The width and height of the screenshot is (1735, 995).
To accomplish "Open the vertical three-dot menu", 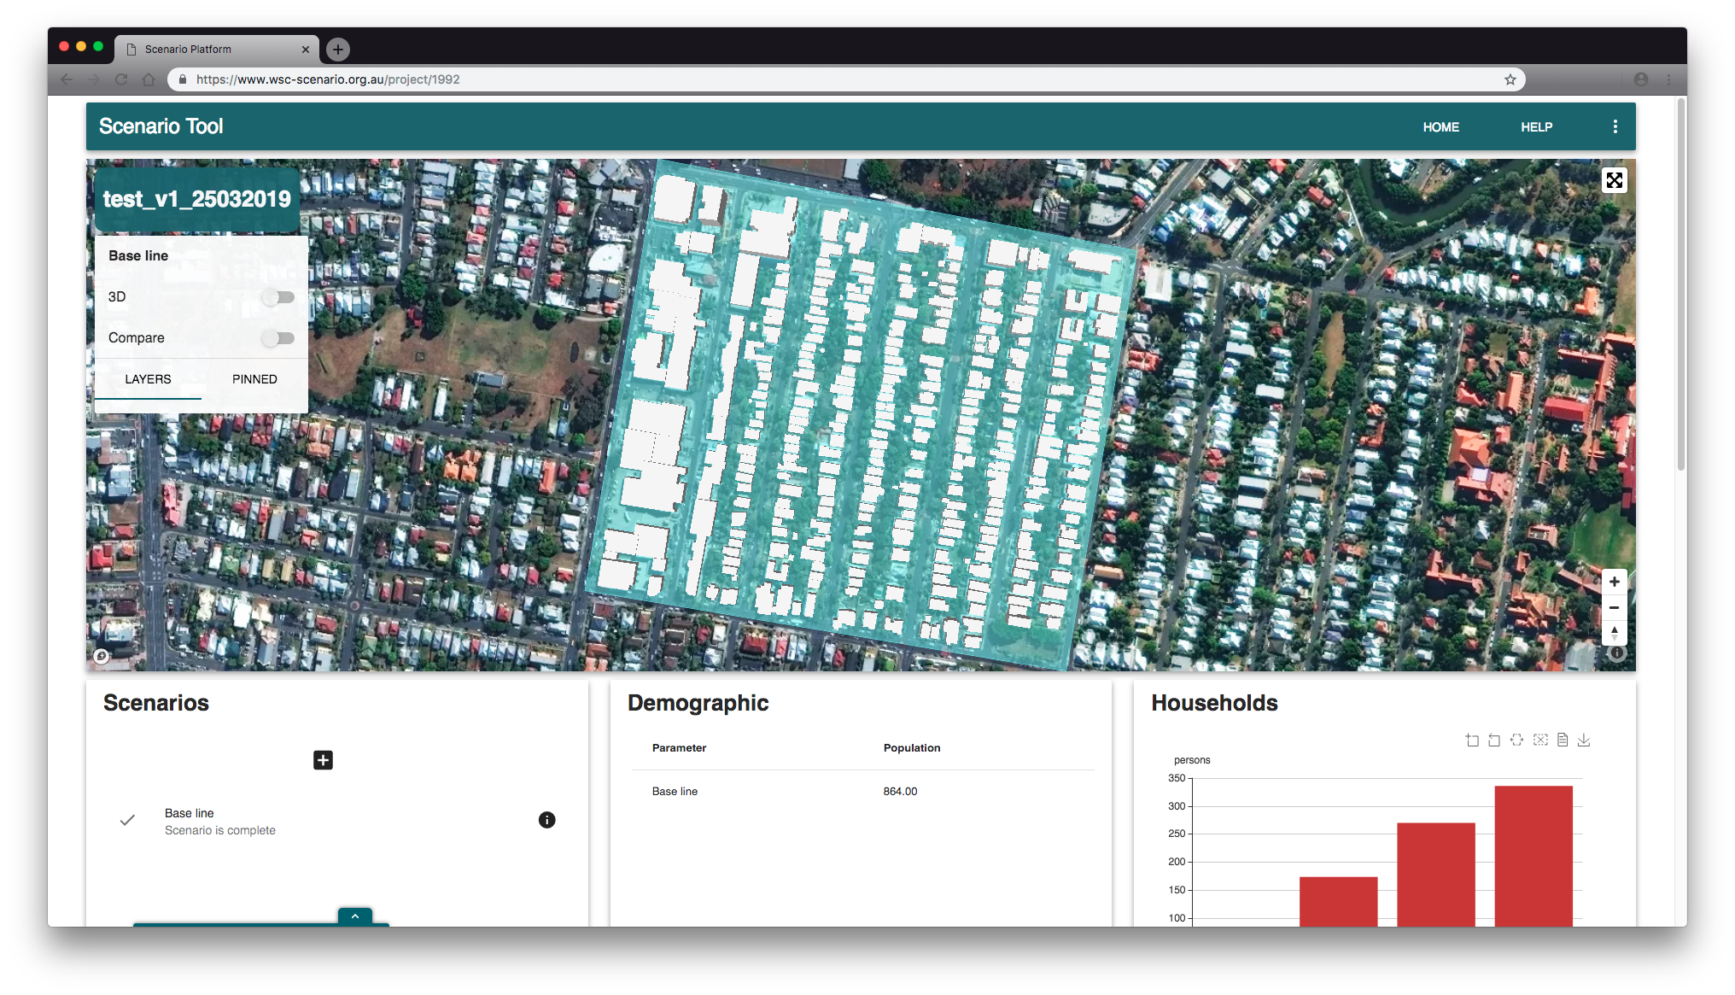I will click(x=1615, y=126).
